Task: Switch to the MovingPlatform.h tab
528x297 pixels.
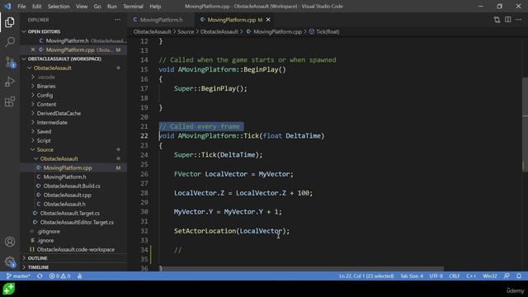Action: pos(162,20)
